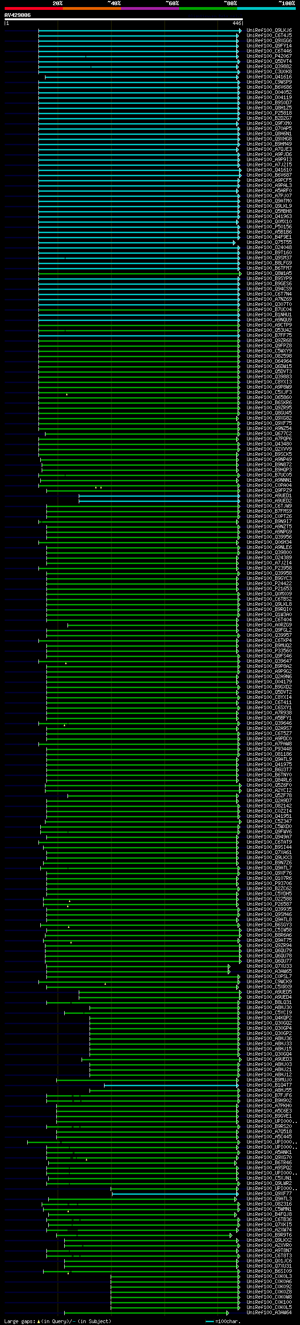Select the UniRef100_Q677C2 label
The height and width of the screenshot is (1325, 300).
point(269,434)
